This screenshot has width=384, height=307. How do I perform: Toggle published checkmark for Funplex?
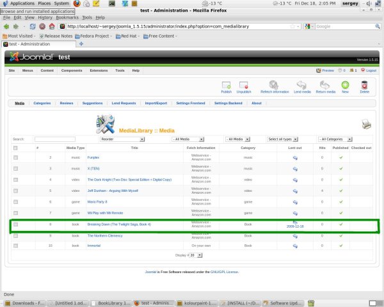(x=340, y=157)
